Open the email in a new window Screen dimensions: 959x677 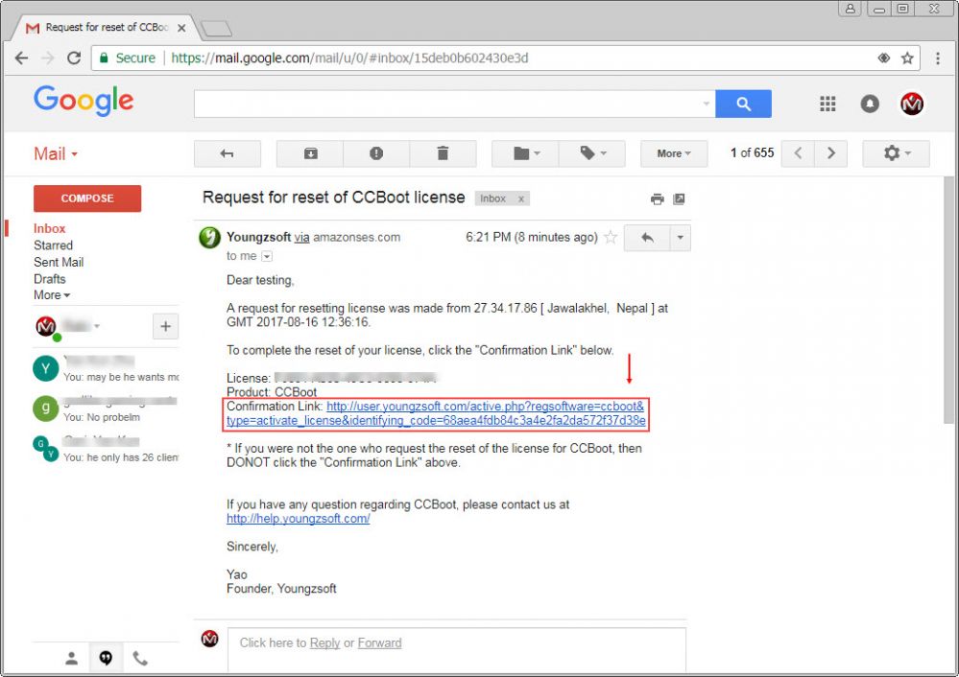tap(679, 199)
